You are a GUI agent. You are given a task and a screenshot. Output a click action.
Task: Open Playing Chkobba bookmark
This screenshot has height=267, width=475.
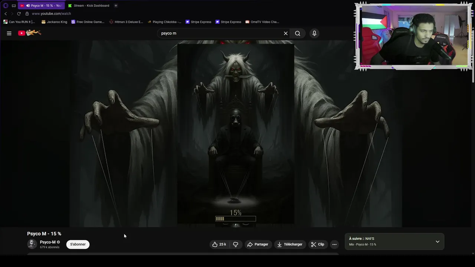click(164, 22)
